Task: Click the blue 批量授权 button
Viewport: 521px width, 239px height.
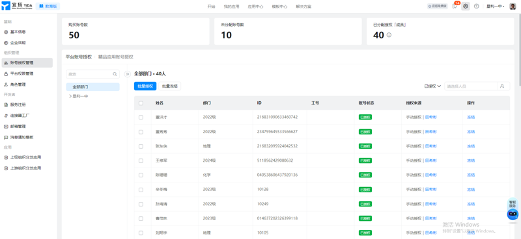Action: tap(145, 86)
